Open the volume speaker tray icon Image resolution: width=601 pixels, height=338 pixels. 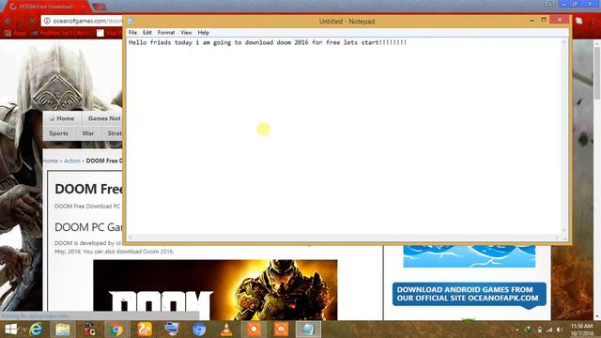tap(560, 330)
